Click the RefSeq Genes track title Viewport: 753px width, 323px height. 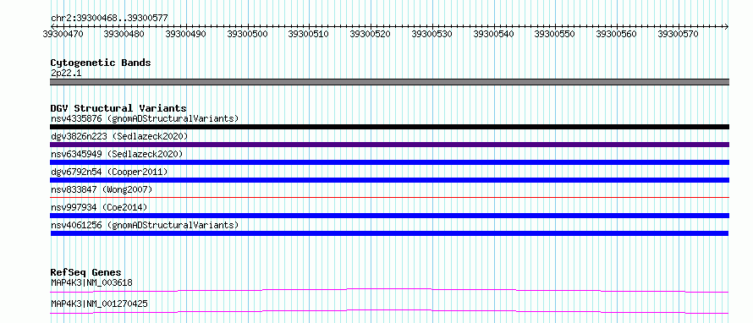[x=86, y=272]
